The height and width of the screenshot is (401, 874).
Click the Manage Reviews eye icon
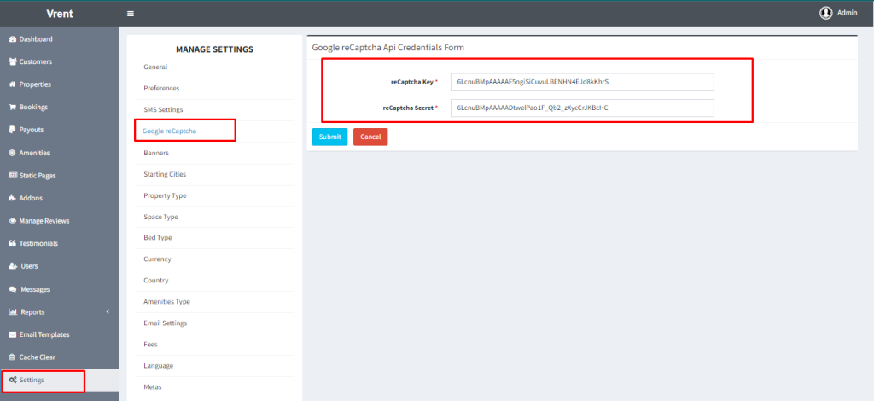pos(12,221)
